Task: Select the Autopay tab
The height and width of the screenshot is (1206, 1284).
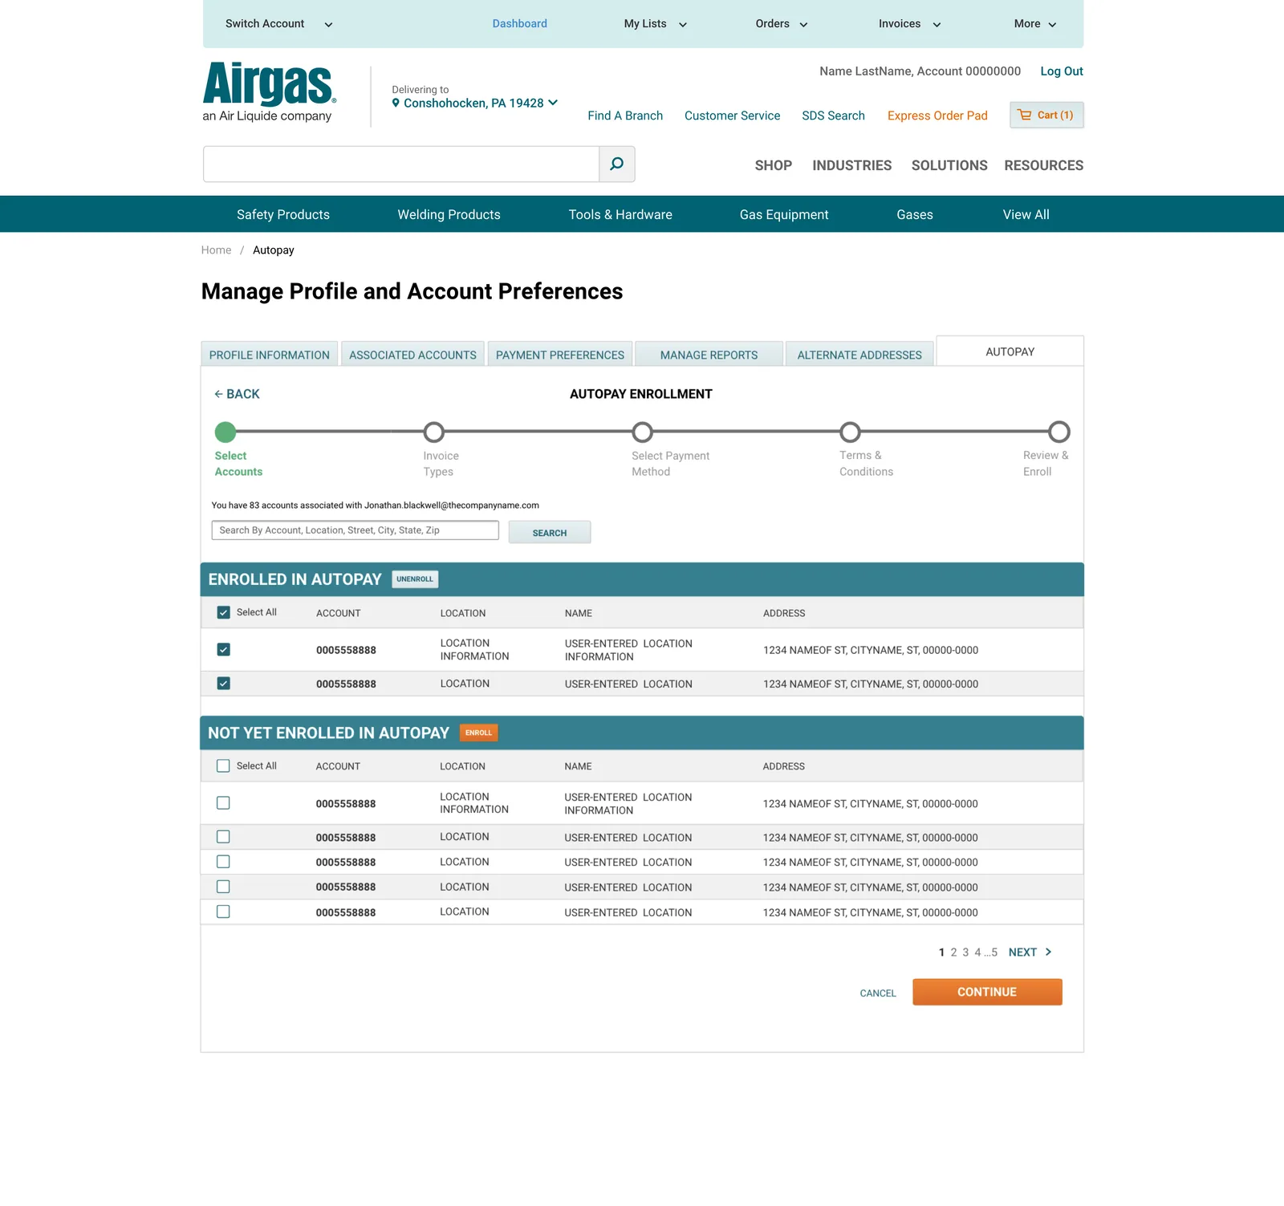Action: [1010, 351]
